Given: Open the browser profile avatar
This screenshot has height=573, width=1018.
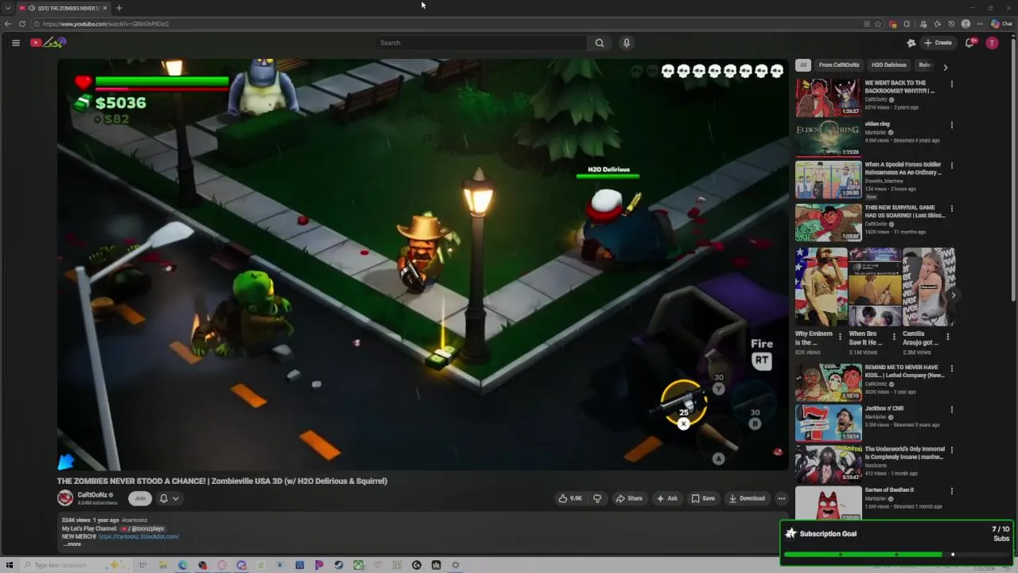Looking at the screenshot, I should [966, 24].
